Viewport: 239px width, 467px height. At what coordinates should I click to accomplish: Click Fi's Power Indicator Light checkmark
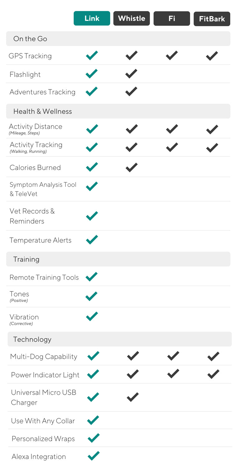click(x=173, y=374)
